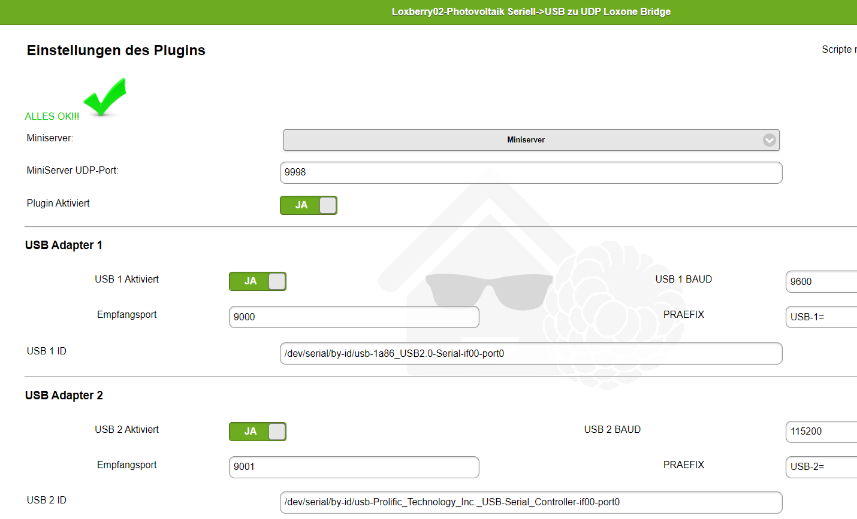Screen dimensions: 857x519
Task: Click the USB 1 ID path field
Action: [531, 353]
